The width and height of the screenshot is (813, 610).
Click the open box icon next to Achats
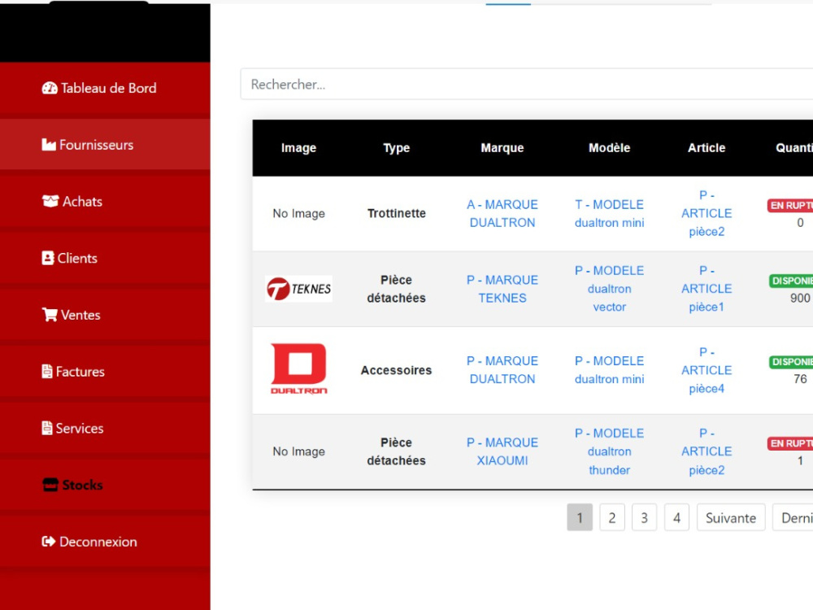pos(50,201)
